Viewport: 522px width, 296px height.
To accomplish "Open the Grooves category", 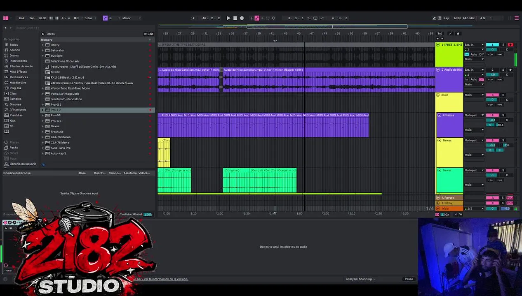I will pyautogui.click(x=15, y=104).
